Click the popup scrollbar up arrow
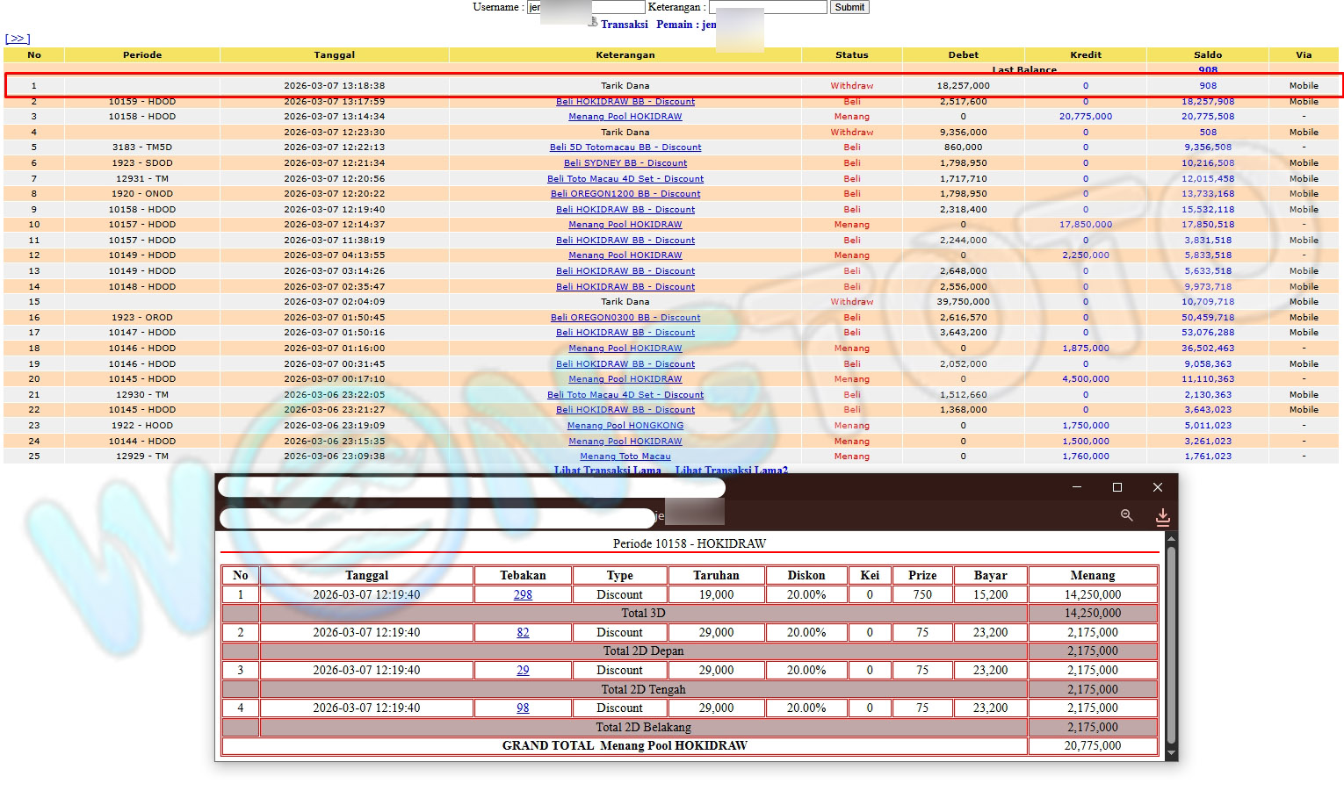The image size is (1344, 798). 1170,539
